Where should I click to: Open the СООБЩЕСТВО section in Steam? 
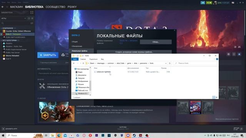[x=55, y=7]
